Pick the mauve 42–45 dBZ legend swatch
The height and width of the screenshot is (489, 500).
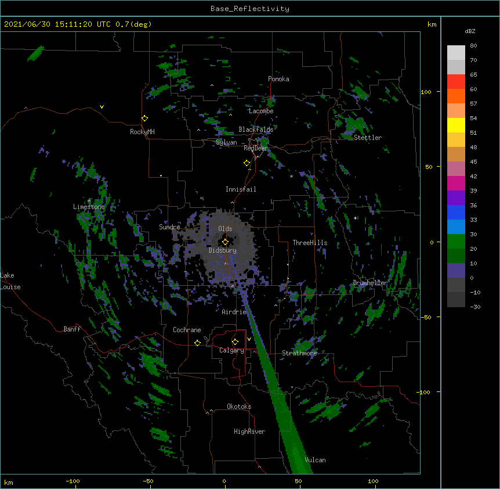[x=456, y=169]
